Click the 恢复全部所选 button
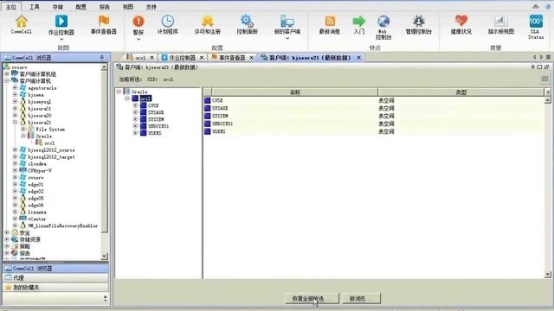Screen dimensions: 554x311 tap(312, 298)
